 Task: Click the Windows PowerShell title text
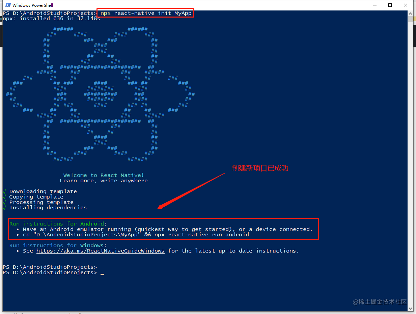click(x=33, y=5)
